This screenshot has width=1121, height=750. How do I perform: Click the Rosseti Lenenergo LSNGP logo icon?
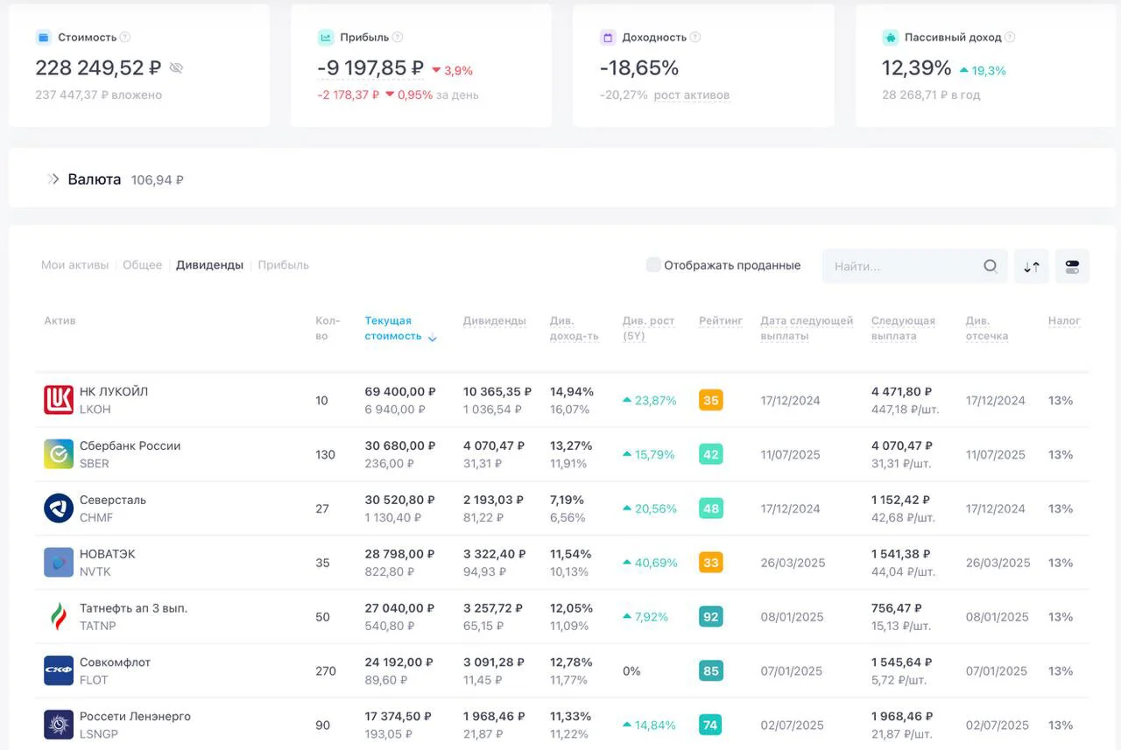point(59,725)
